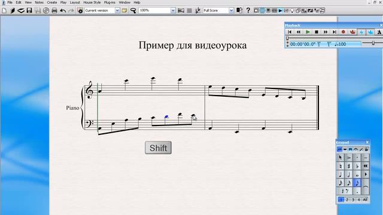383x215 pixels.
Task: Click the sharp sign on the Keypad
Action: [x=349, y=166]
